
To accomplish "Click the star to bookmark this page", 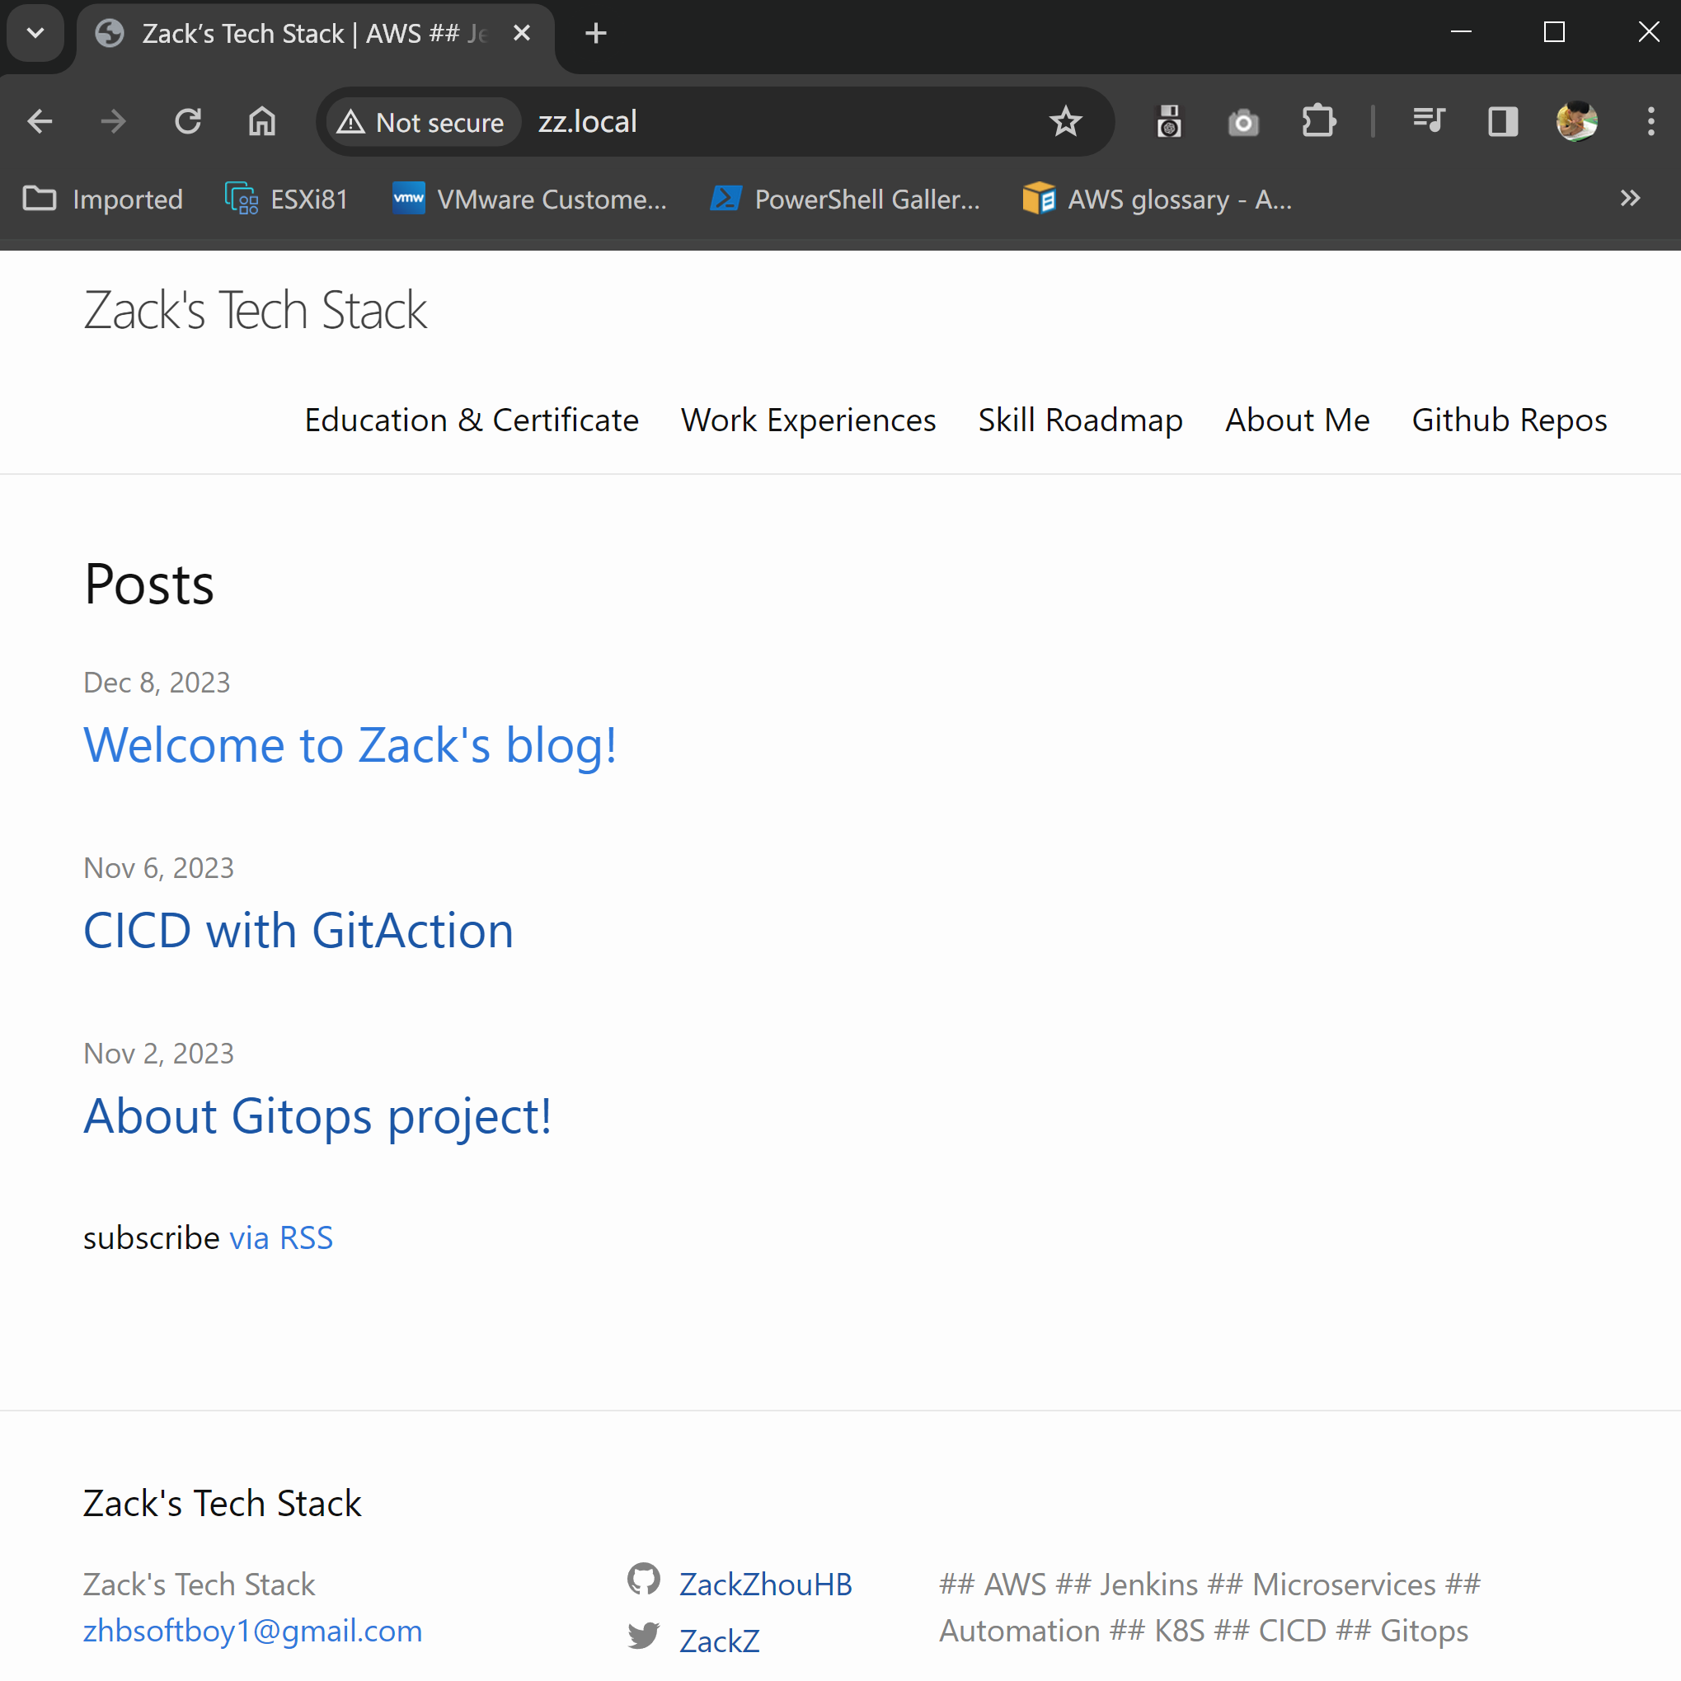I will 1065,122.
